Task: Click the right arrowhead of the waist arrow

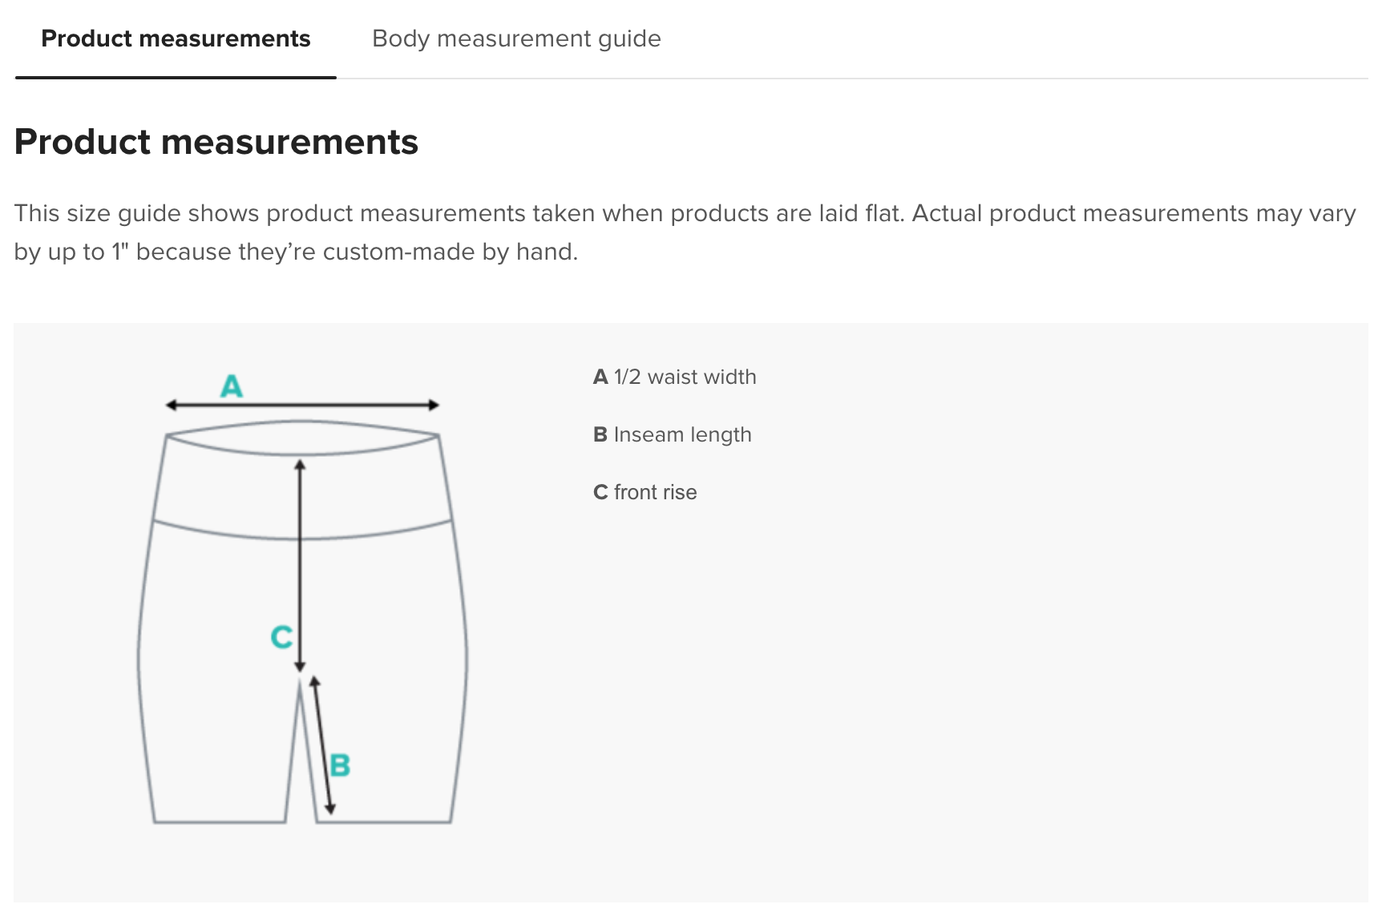Action: click(x=434, y=405)
